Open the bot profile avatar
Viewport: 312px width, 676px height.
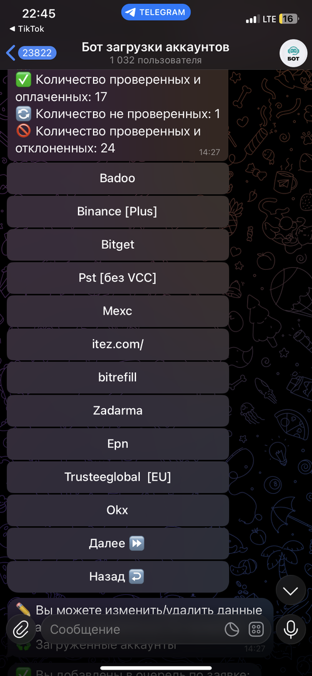tap(293, 53)
